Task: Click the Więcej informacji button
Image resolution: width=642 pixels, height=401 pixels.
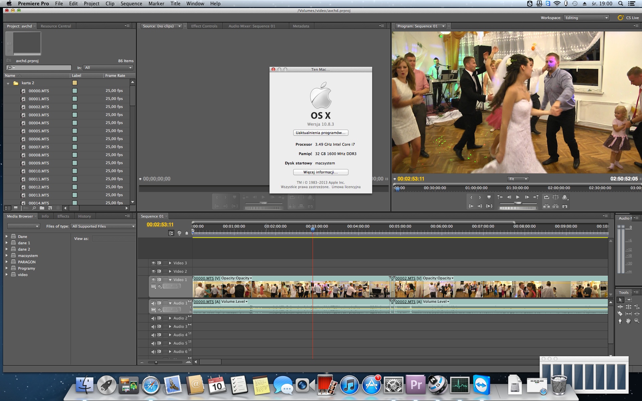Action: (321, 172)
